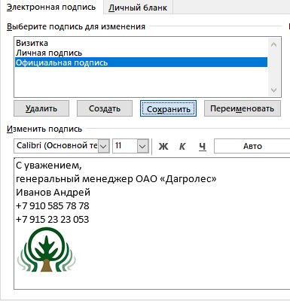Open the Calibri font name dropdown
290x301 pixels.
pos(104,146)
